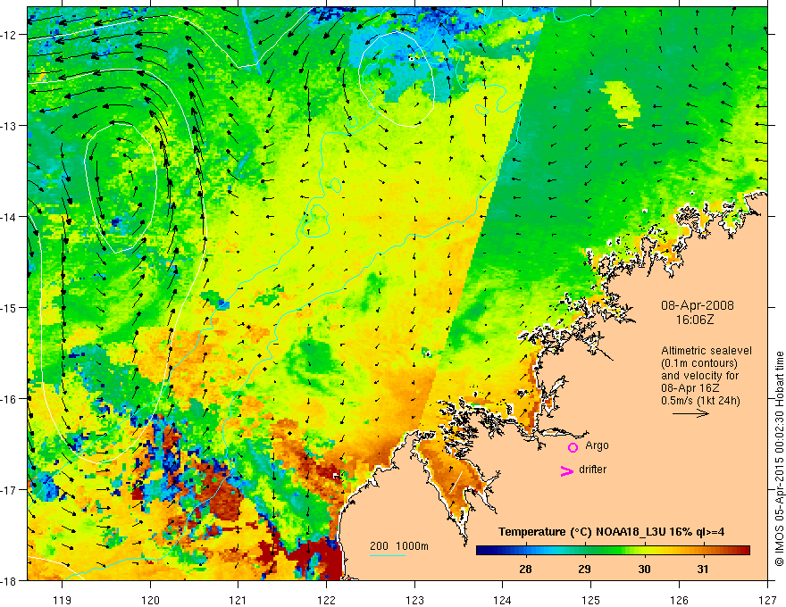
Task: Click the 'Temperature (°C) NOAA18_L3U 16% ql>=4' title
Action: 611,532
